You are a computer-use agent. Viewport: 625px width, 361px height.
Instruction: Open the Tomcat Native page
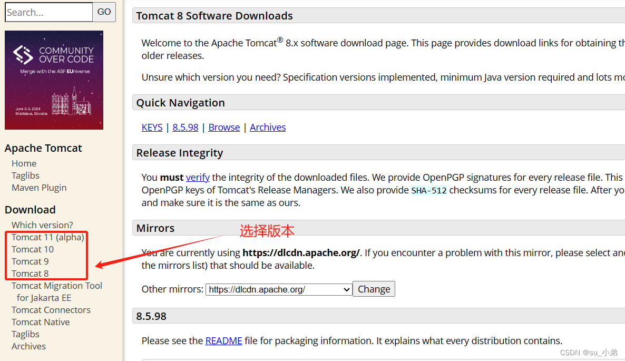click(41, 321)
